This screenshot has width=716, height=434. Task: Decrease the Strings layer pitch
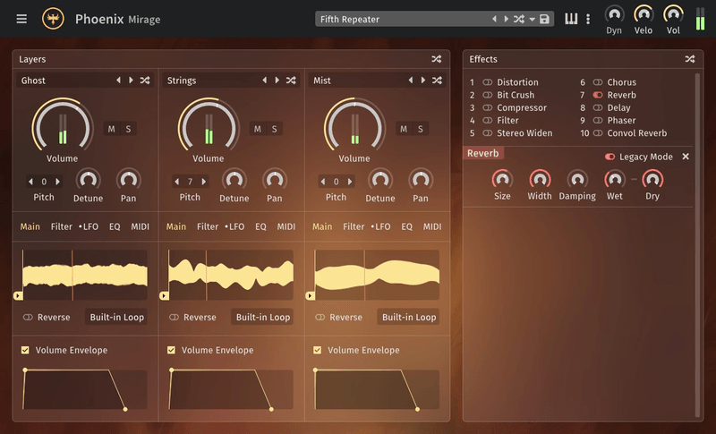click(x=176, y=182)
